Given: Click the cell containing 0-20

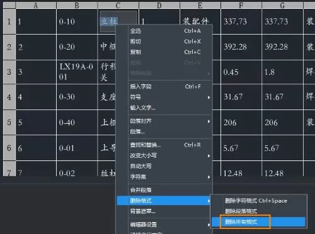Looking at the screenshot, I should [77, 47].
